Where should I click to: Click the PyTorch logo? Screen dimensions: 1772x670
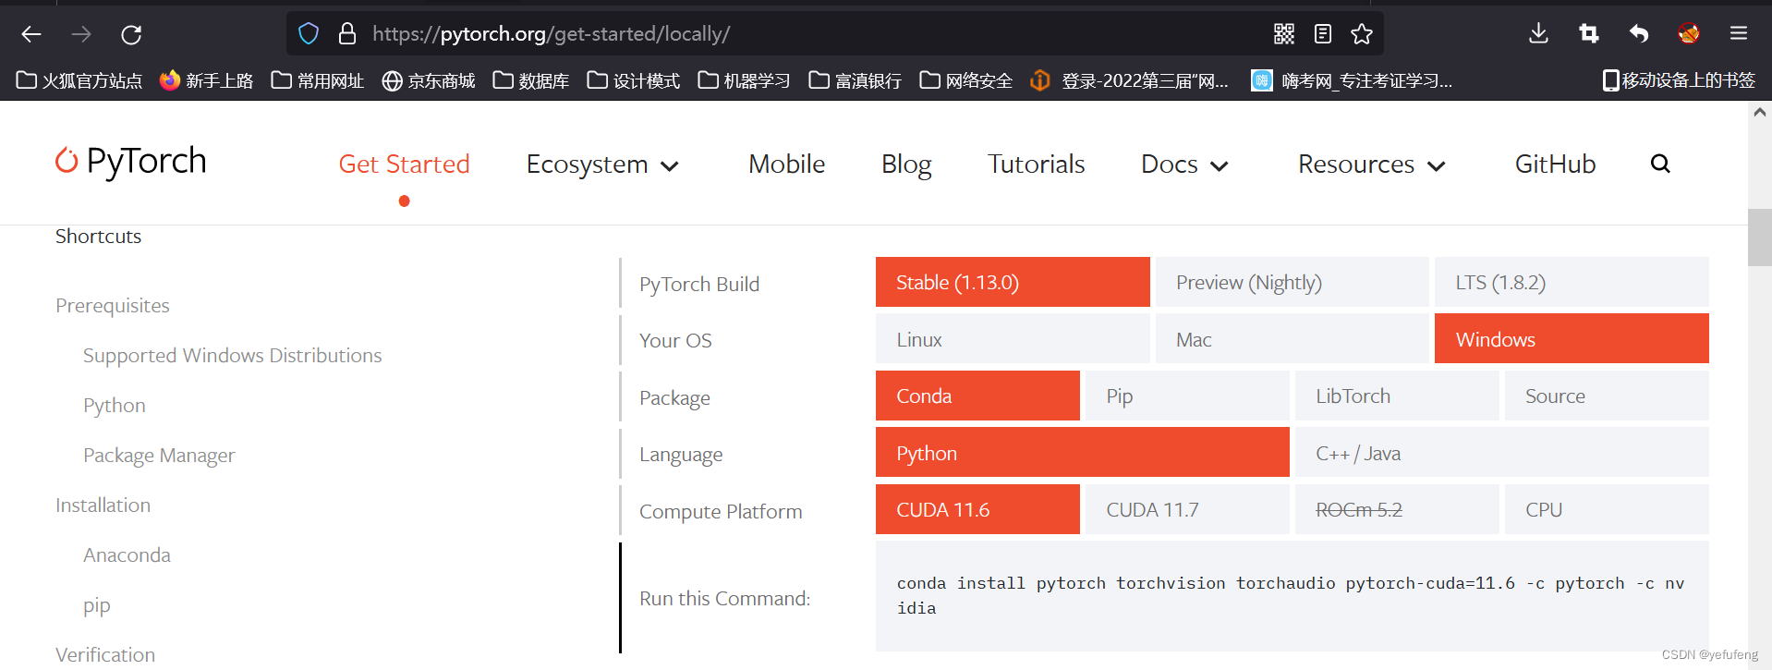tap(130, 161)
